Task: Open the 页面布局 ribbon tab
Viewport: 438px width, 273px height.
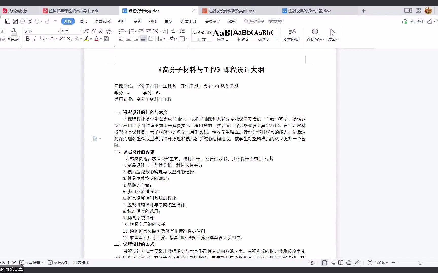Action: pos(102,21)
